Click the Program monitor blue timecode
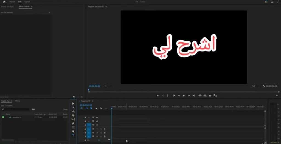The width and height of the screenshot is (281, 144). point(94,86)
